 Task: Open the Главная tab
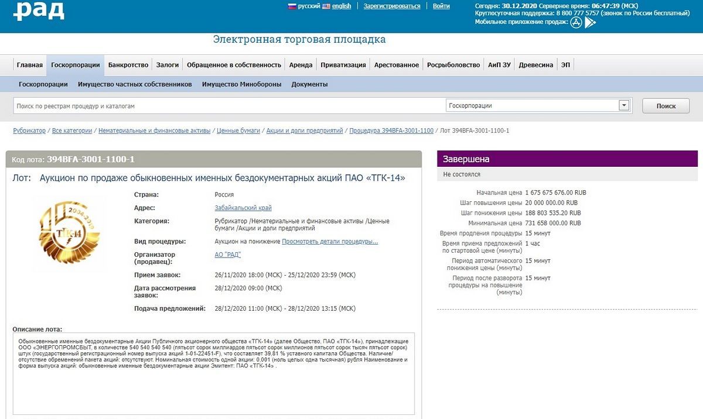(30, 65)
